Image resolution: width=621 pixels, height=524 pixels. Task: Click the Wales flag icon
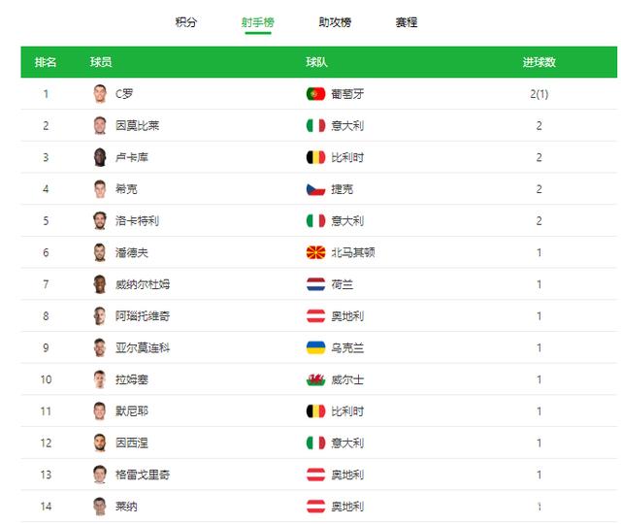[x=315, y=379]
